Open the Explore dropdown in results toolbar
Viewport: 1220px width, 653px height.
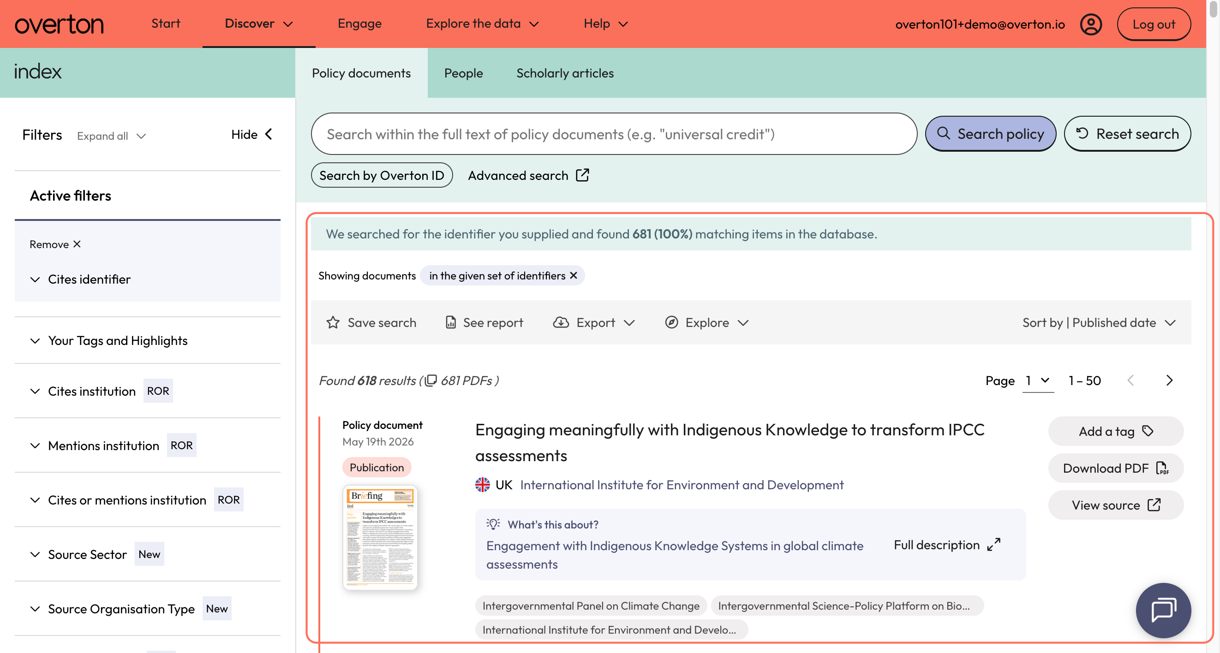pos(707,322)
